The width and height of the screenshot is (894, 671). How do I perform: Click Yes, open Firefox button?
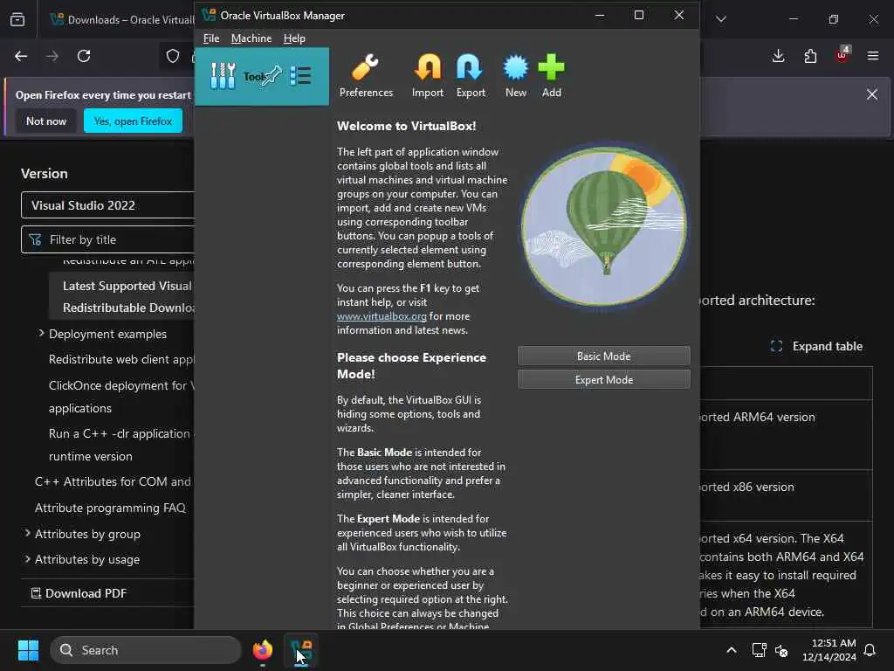[133, 121]
